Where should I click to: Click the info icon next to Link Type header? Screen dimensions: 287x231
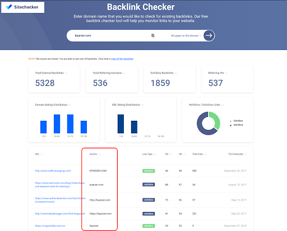[155, 155]
